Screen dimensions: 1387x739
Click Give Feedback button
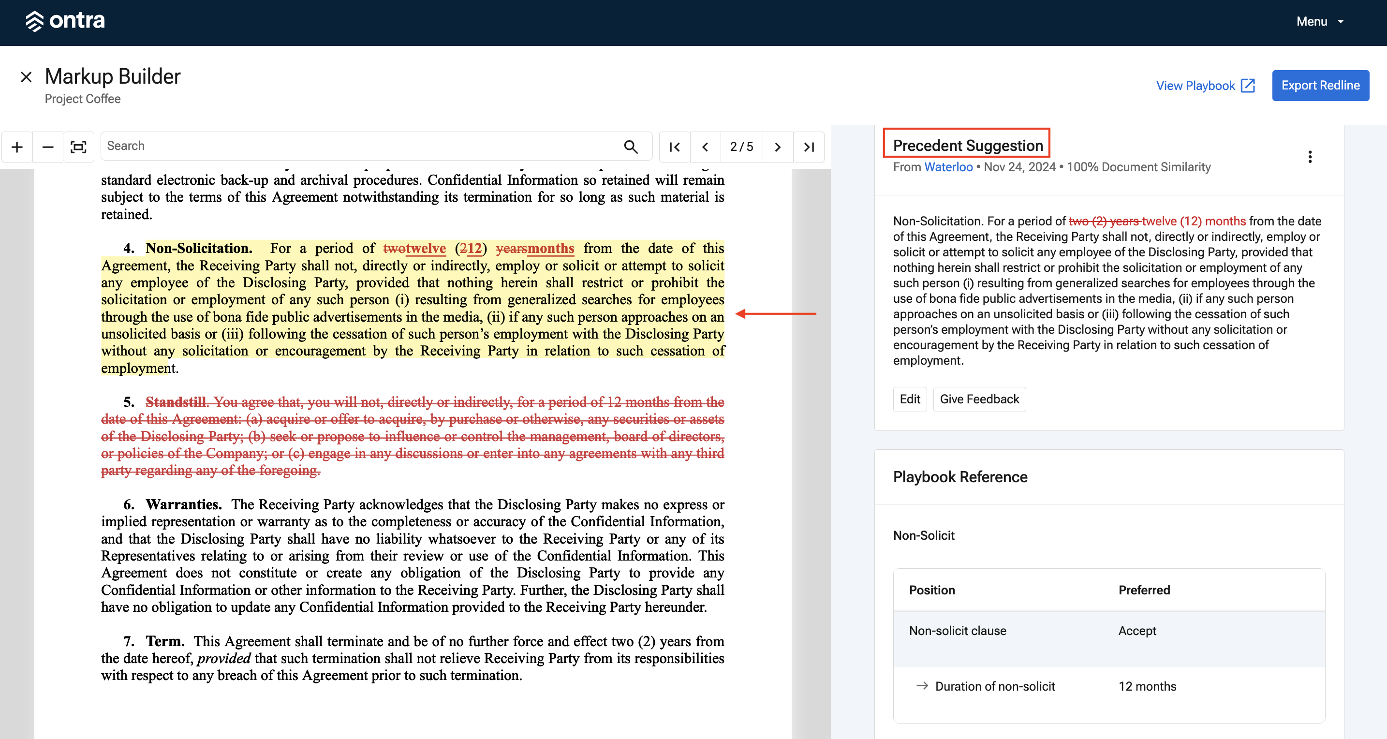pos(979,399)
